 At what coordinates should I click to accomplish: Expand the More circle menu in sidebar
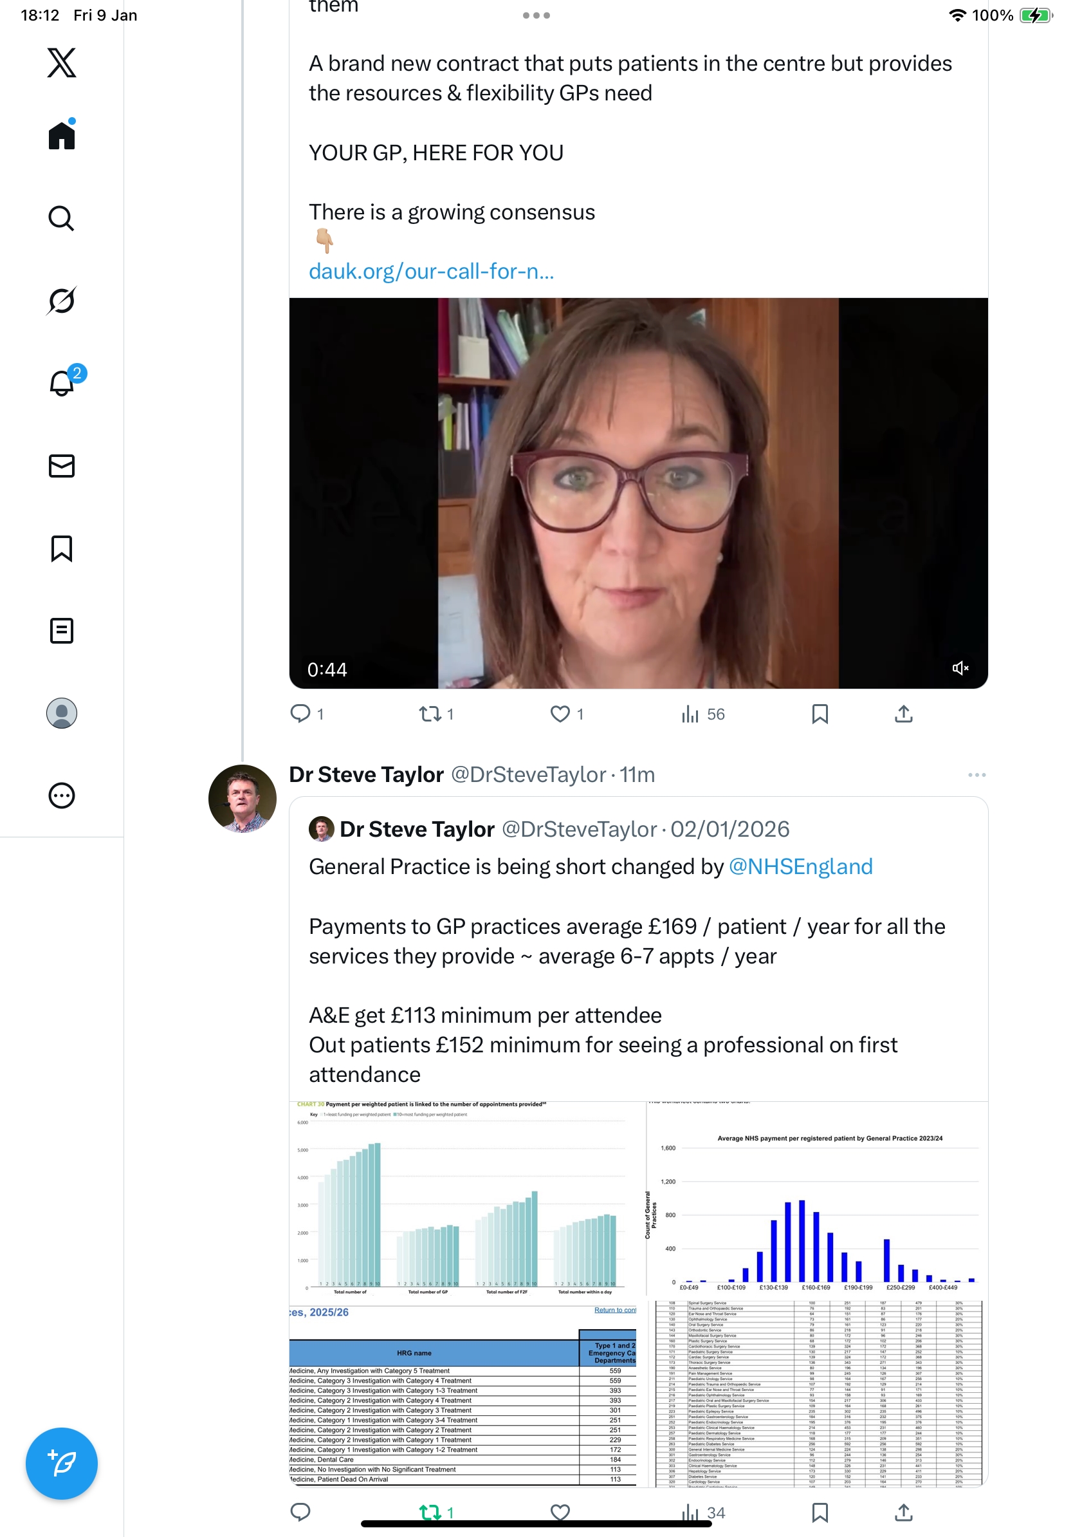[x=62, y=796]
